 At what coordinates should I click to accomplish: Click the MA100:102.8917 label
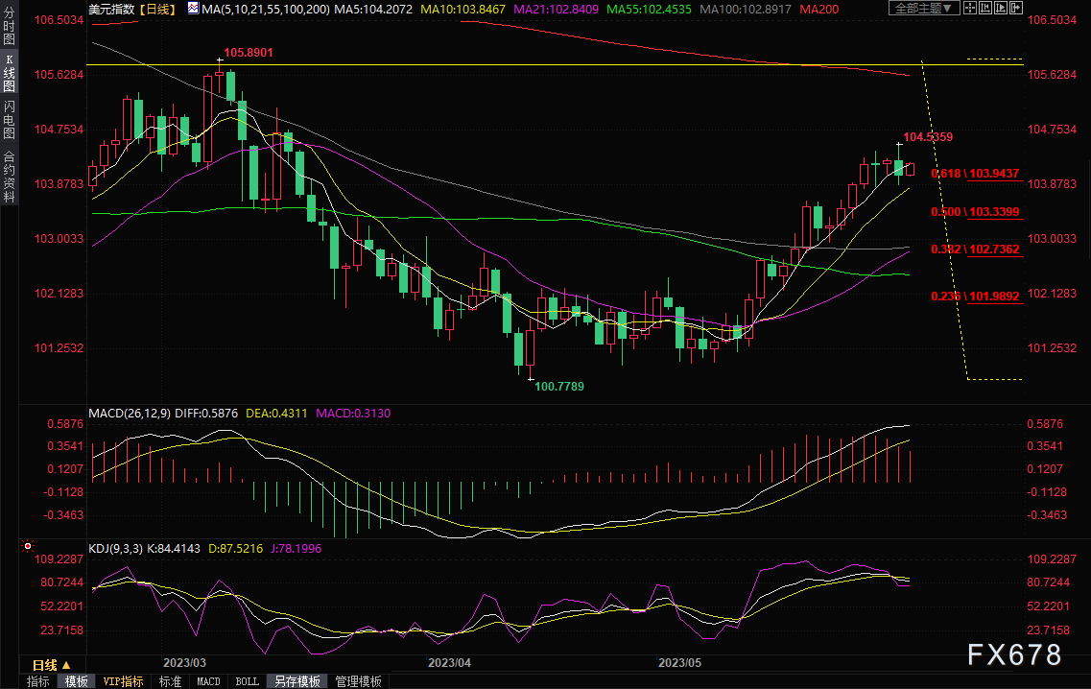[x=746, y=9]
